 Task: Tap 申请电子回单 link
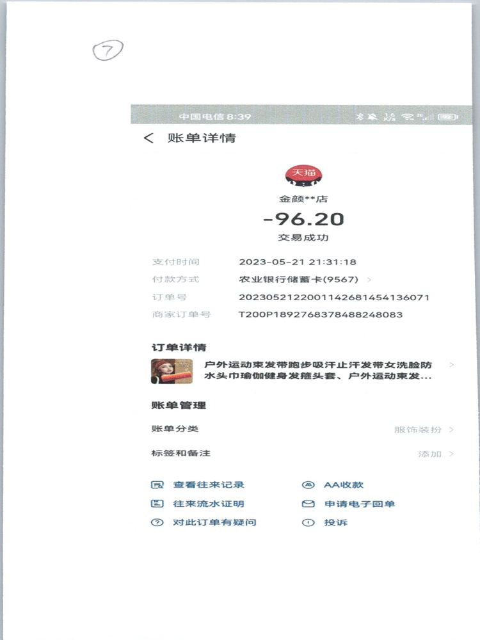click(x=360, y=504)
